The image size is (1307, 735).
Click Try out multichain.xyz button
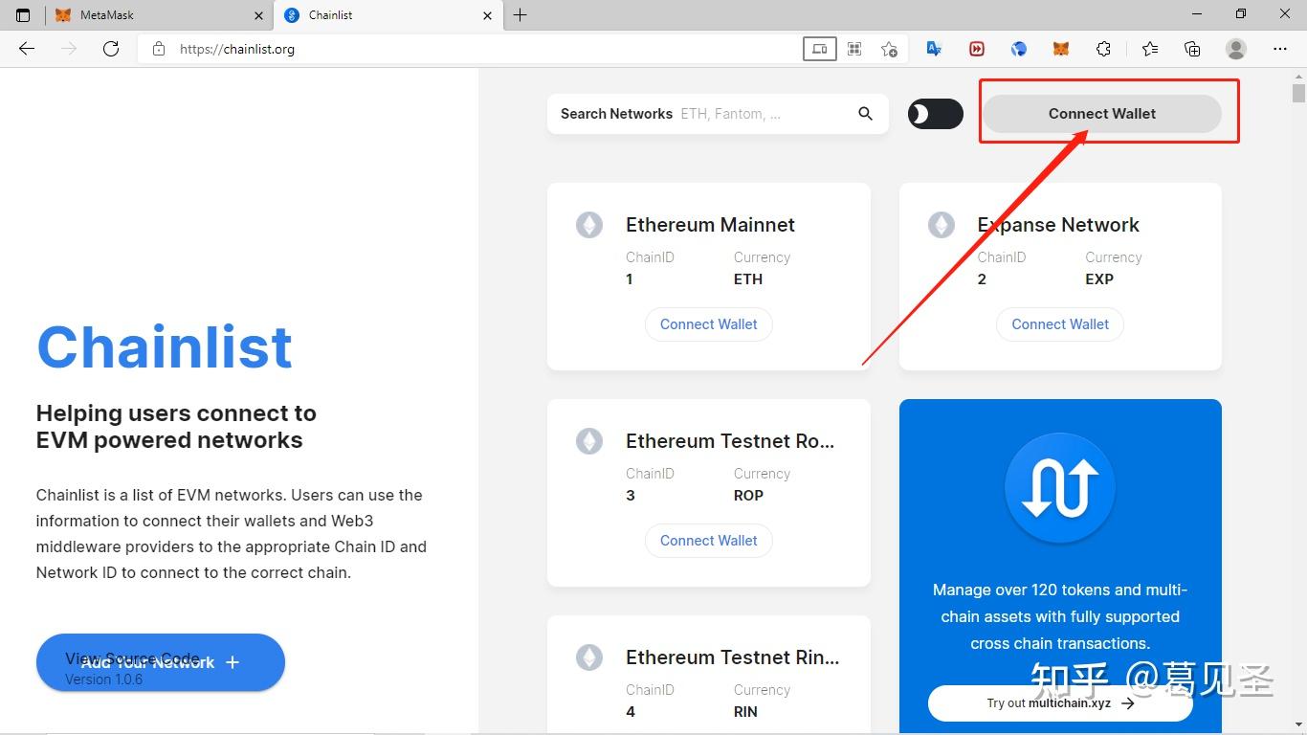[x=1060, y=702]
